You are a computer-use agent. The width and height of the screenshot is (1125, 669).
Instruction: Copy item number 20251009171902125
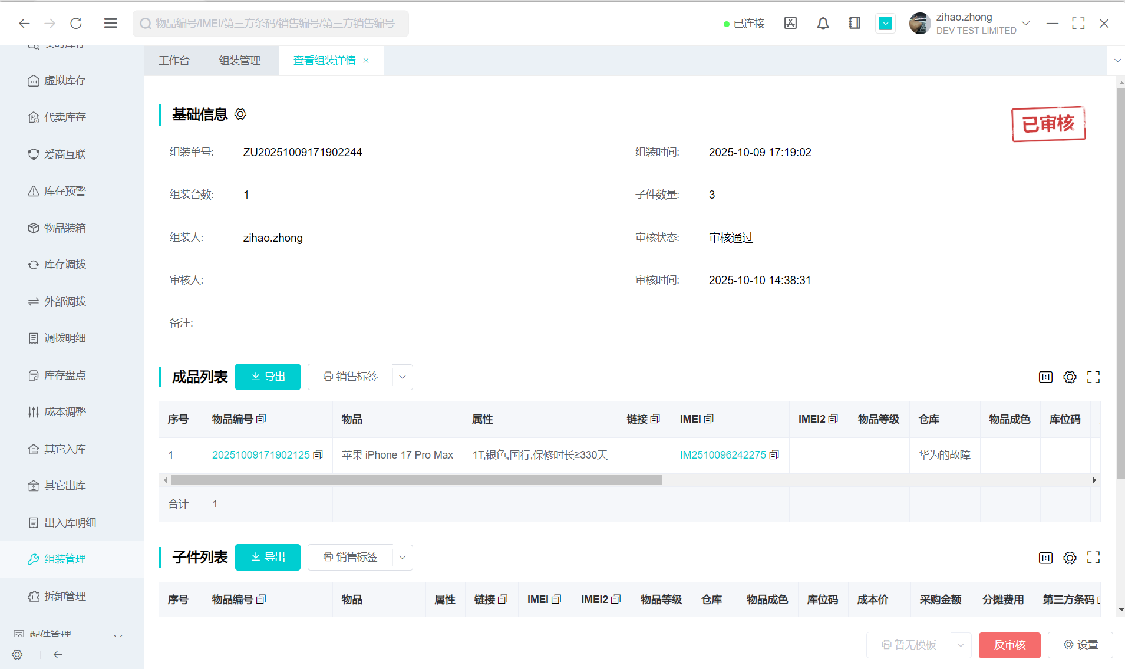tap(318, 455)
